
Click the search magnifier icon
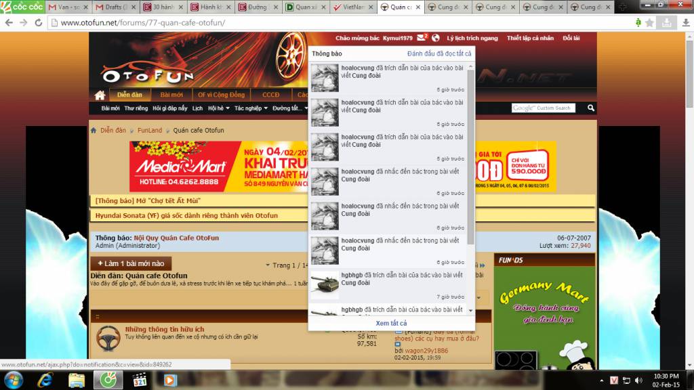coord(591,108)
